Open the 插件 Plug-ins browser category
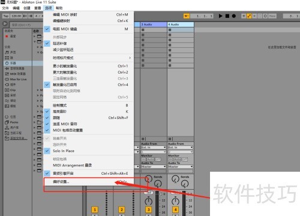This screenshot has height=216, width=300. (10, 84)
